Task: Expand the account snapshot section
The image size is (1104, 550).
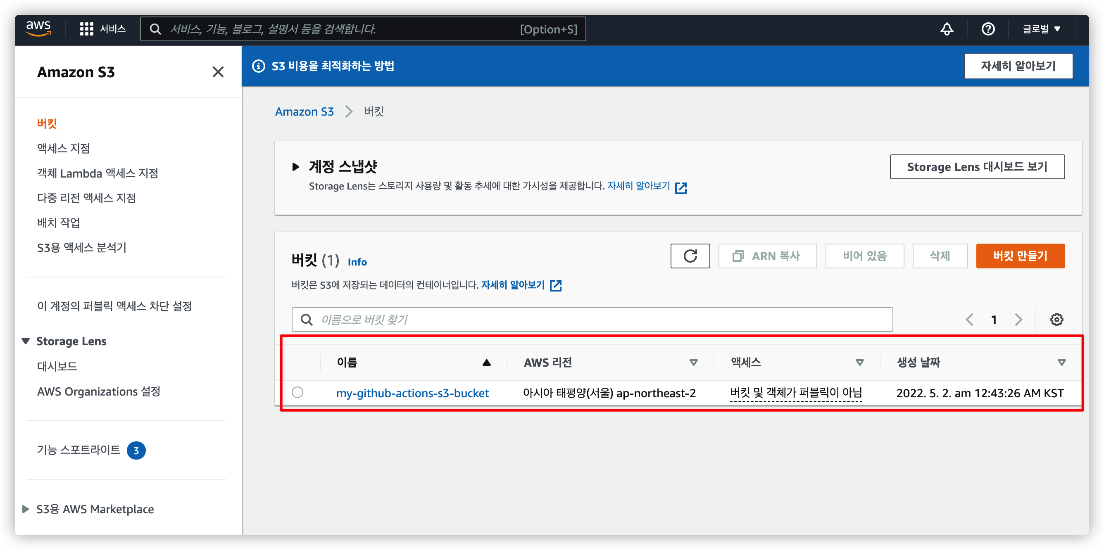Action: (x=295, y=166)
